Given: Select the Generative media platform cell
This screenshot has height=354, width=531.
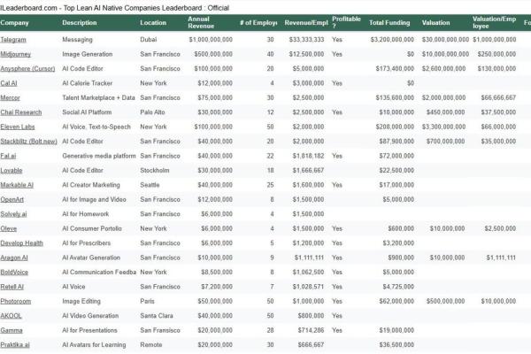Looking at the screenshot, I should click(99, 156).
